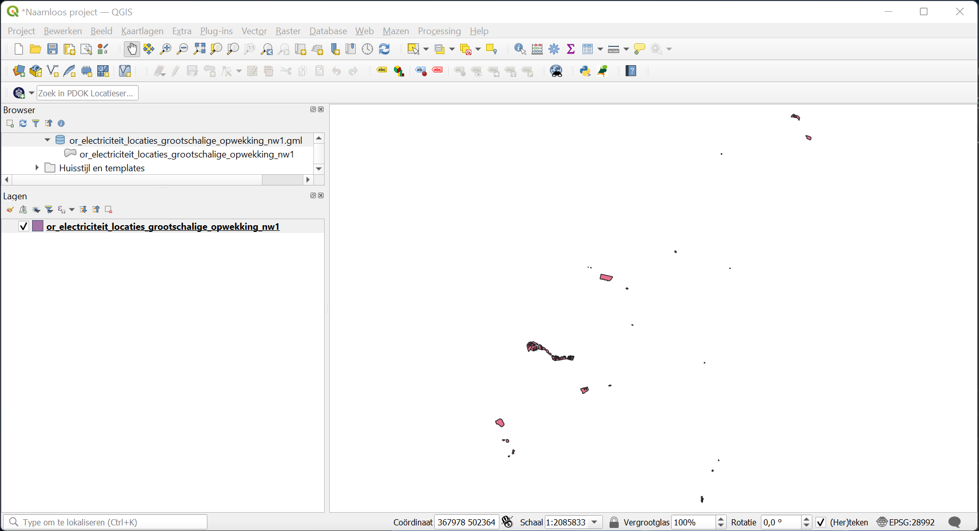Click the New Shapefile Layer icon
The width and height of the screenshot is (979, 531).
point(52,71)
